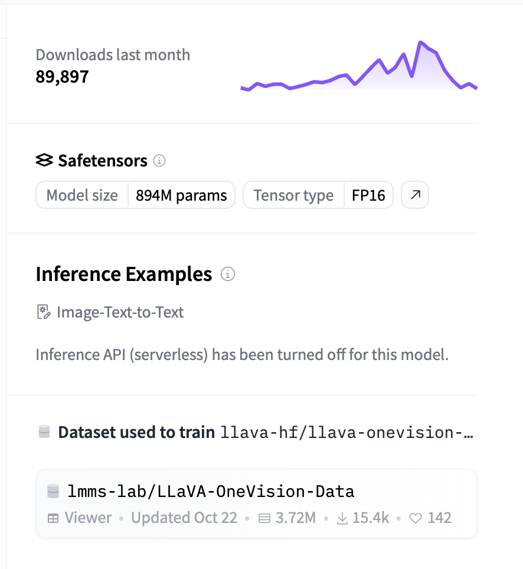Click the database icon beside Dataset used to train
This screenshot has height=569, width=523.
[44, 432]
